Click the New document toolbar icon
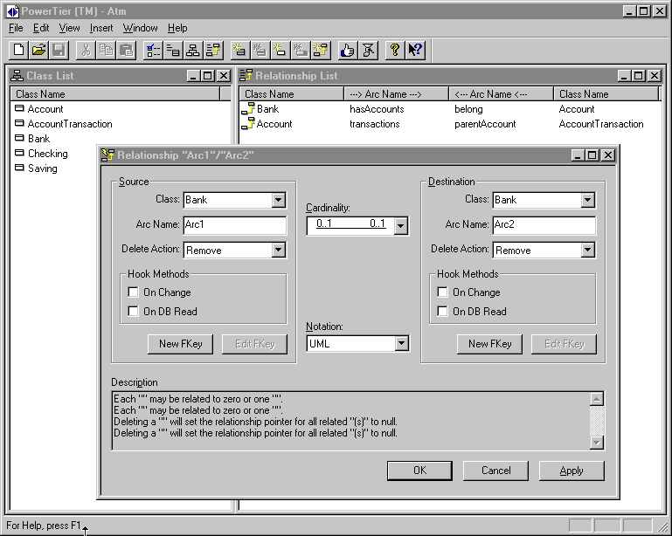The image size is (672, 536). [19, 50]
